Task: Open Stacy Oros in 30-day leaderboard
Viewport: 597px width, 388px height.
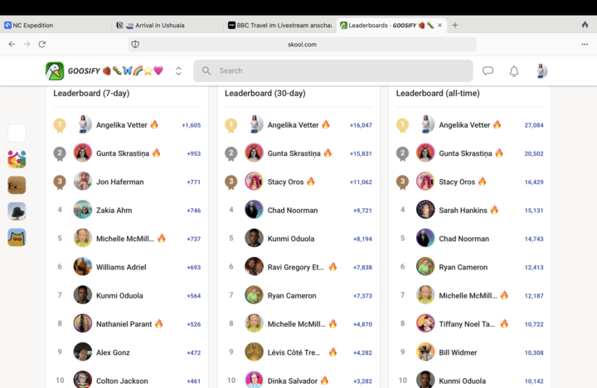Action: click(285, 182)
